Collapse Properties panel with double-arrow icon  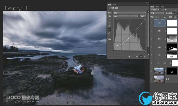146,3
